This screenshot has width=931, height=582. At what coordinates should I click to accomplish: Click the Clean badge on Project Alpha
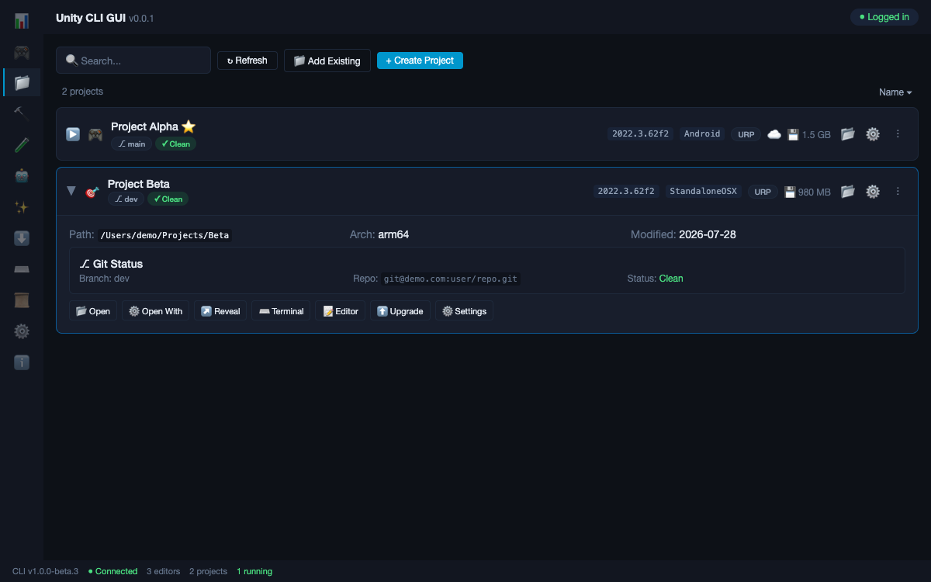tap(175, 144)
